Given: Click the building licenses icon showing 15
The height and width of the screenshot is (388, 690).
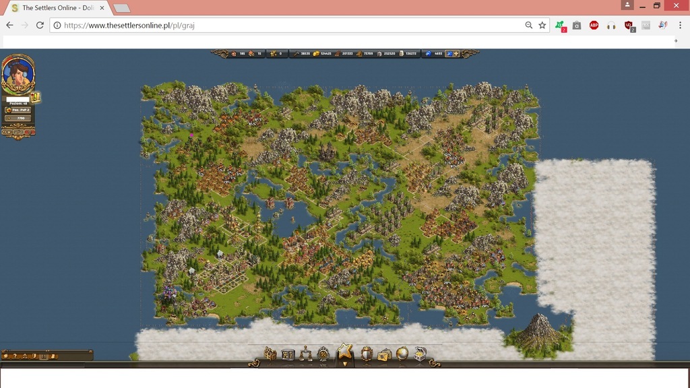Looking at the screenshot, I should 251,54.
